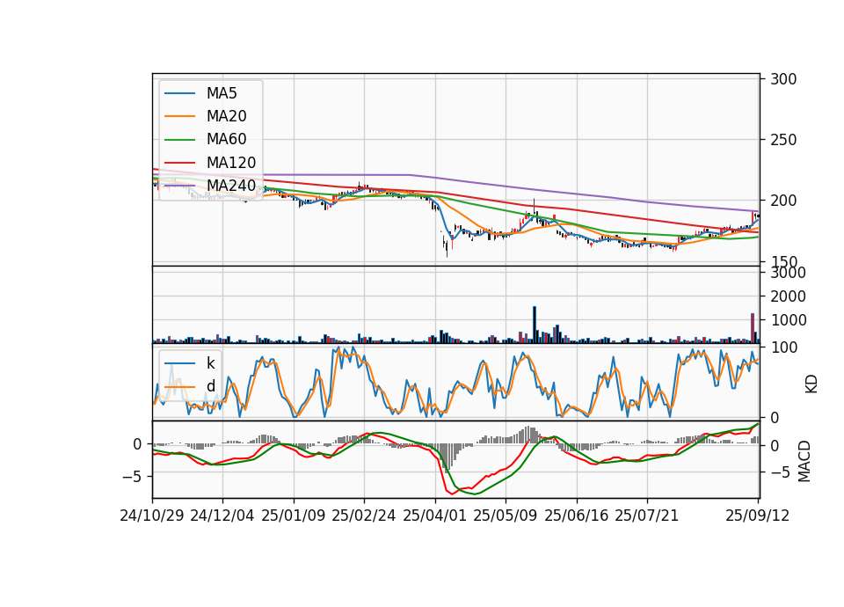Click the 200 price axis tick label
Viewport: 844px width, 607px height.
tap(783, 201)
